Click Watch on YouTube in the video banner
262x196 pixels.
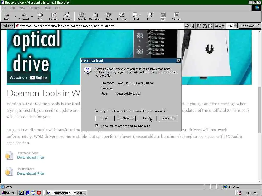[28, 78]
